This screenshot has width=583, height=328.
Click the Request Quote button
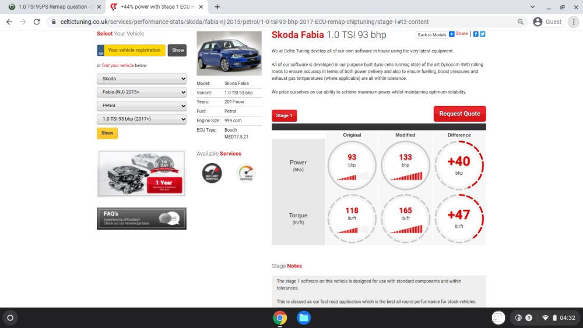[x=459, y=114]
